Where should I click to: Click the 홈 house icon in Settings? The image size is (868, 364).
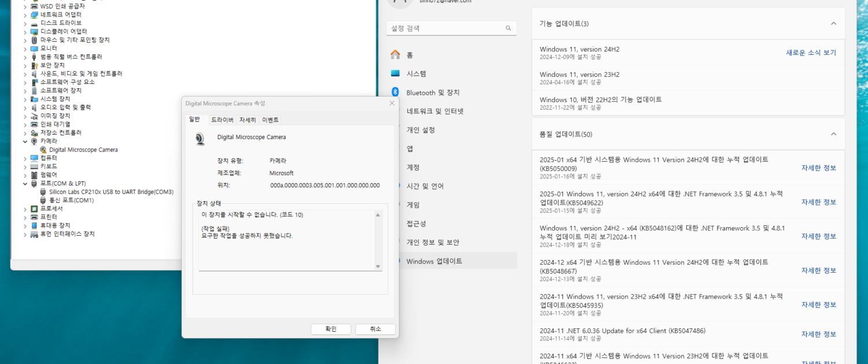395,55
